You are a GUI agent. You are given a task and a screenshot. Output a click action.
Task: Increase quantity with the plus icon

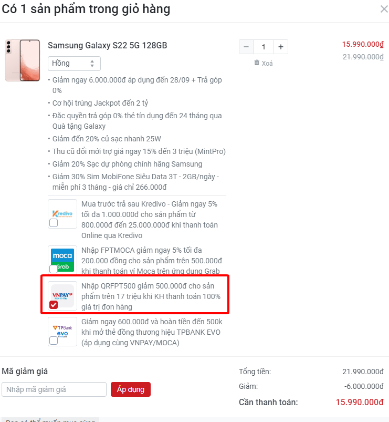coord(281,47)
